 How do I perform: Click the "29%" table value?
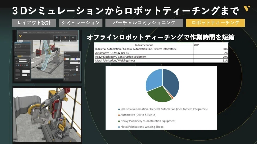point(225,57)
